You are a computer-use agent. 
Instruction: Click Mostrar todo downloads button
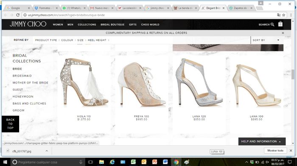(x=275, y=150)
